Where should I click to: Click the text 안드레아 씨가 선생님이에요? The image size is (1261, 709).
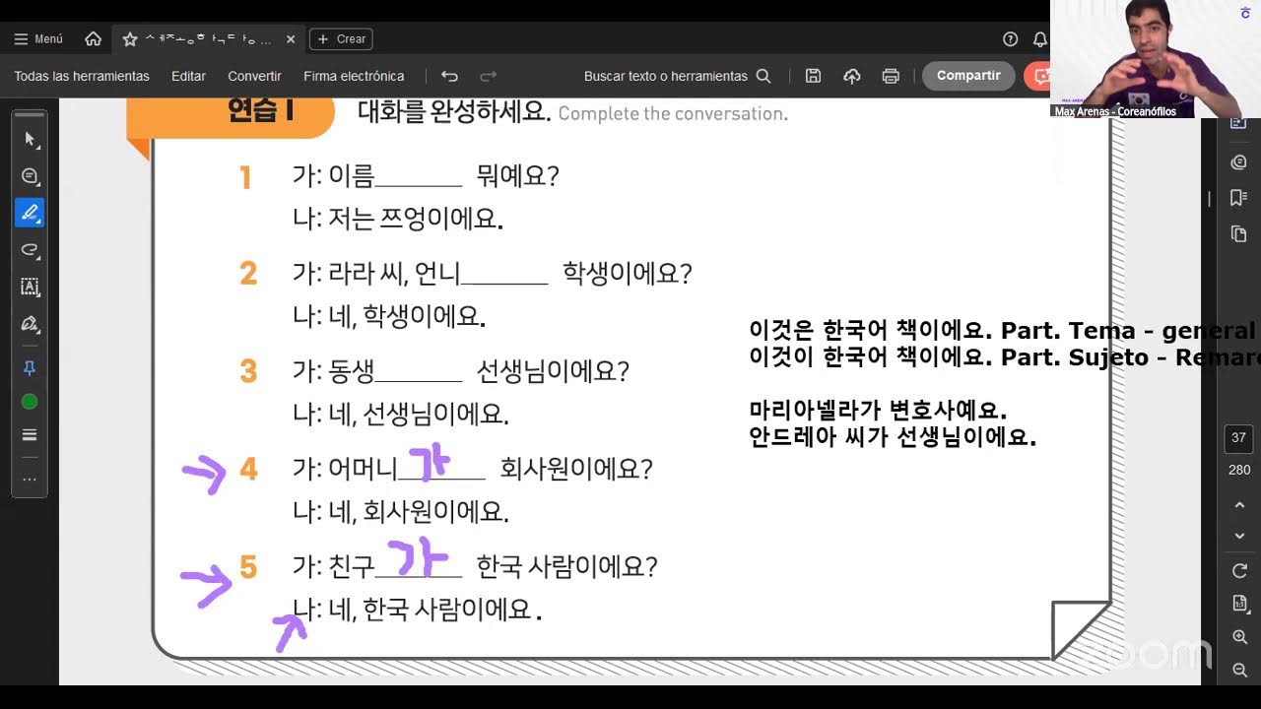pyautogui.click(x=893, y=436)
